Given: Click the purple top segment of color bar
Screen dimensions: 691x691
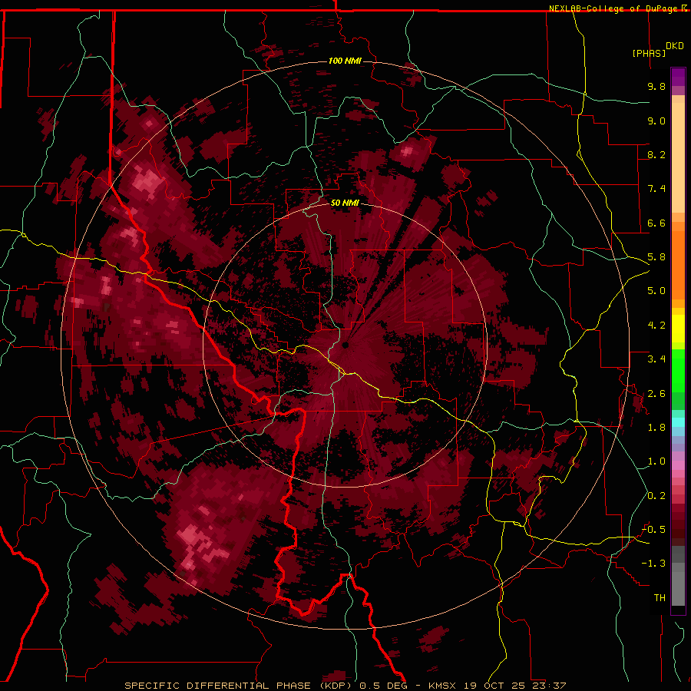Looking at the screenshot, I should coord(678,77).
